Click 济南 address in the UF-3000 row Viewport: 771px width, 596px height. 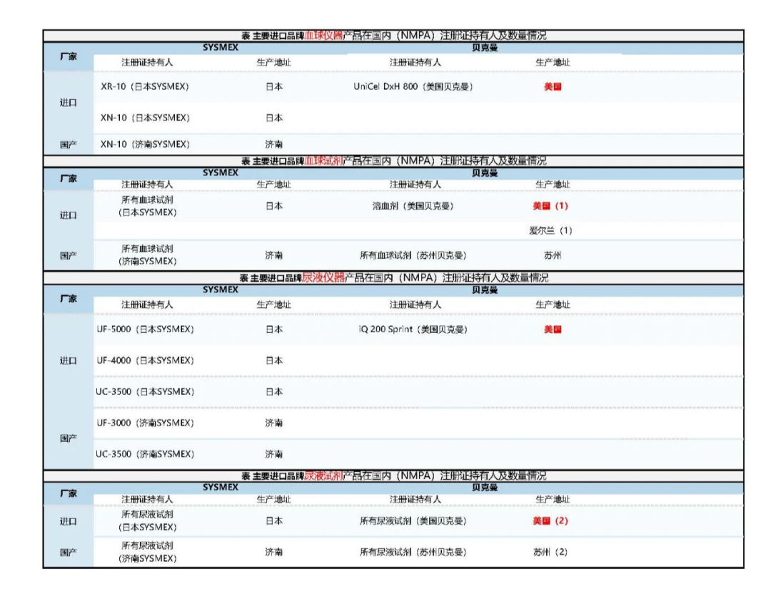coord(274,423)
